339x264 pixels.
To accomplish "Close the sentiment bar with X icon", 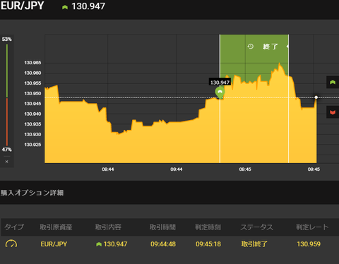I will 6,162.
